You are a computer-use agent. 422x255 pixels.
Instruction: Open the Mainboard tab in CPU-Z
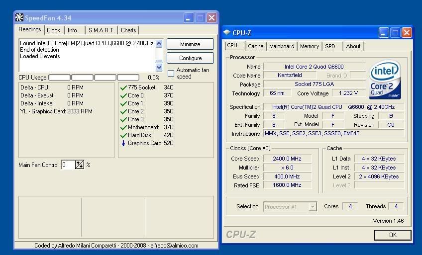coord(282,46)
